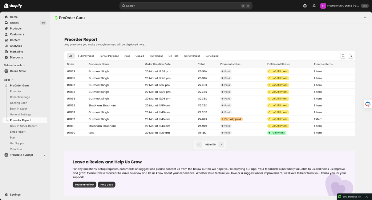
Task: Open the Help docs button
Action: point(106,184)
